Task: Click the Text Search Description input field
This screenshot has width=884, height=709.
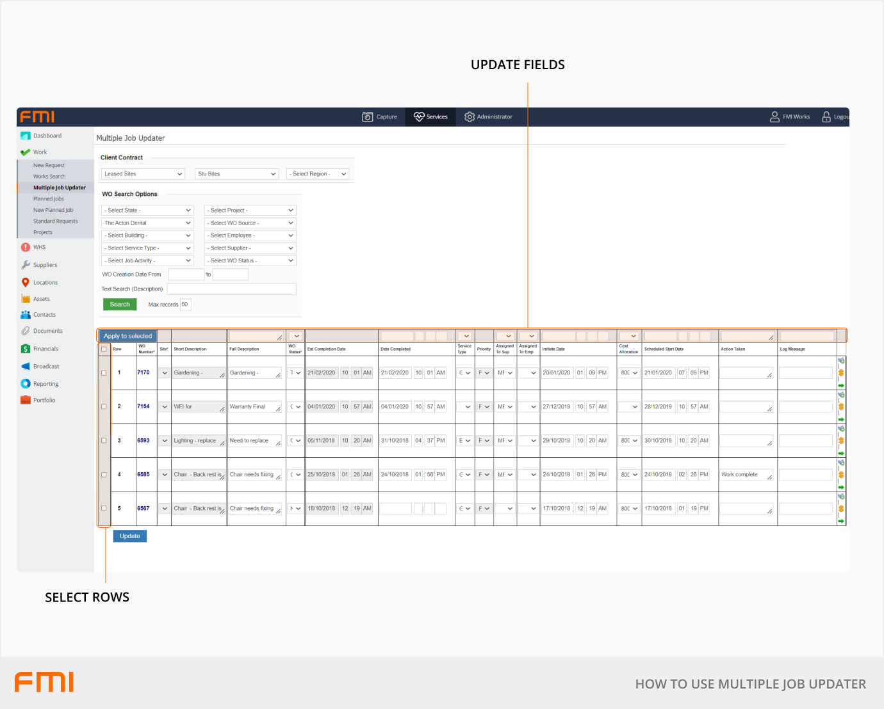Action: tap(231, 289)
